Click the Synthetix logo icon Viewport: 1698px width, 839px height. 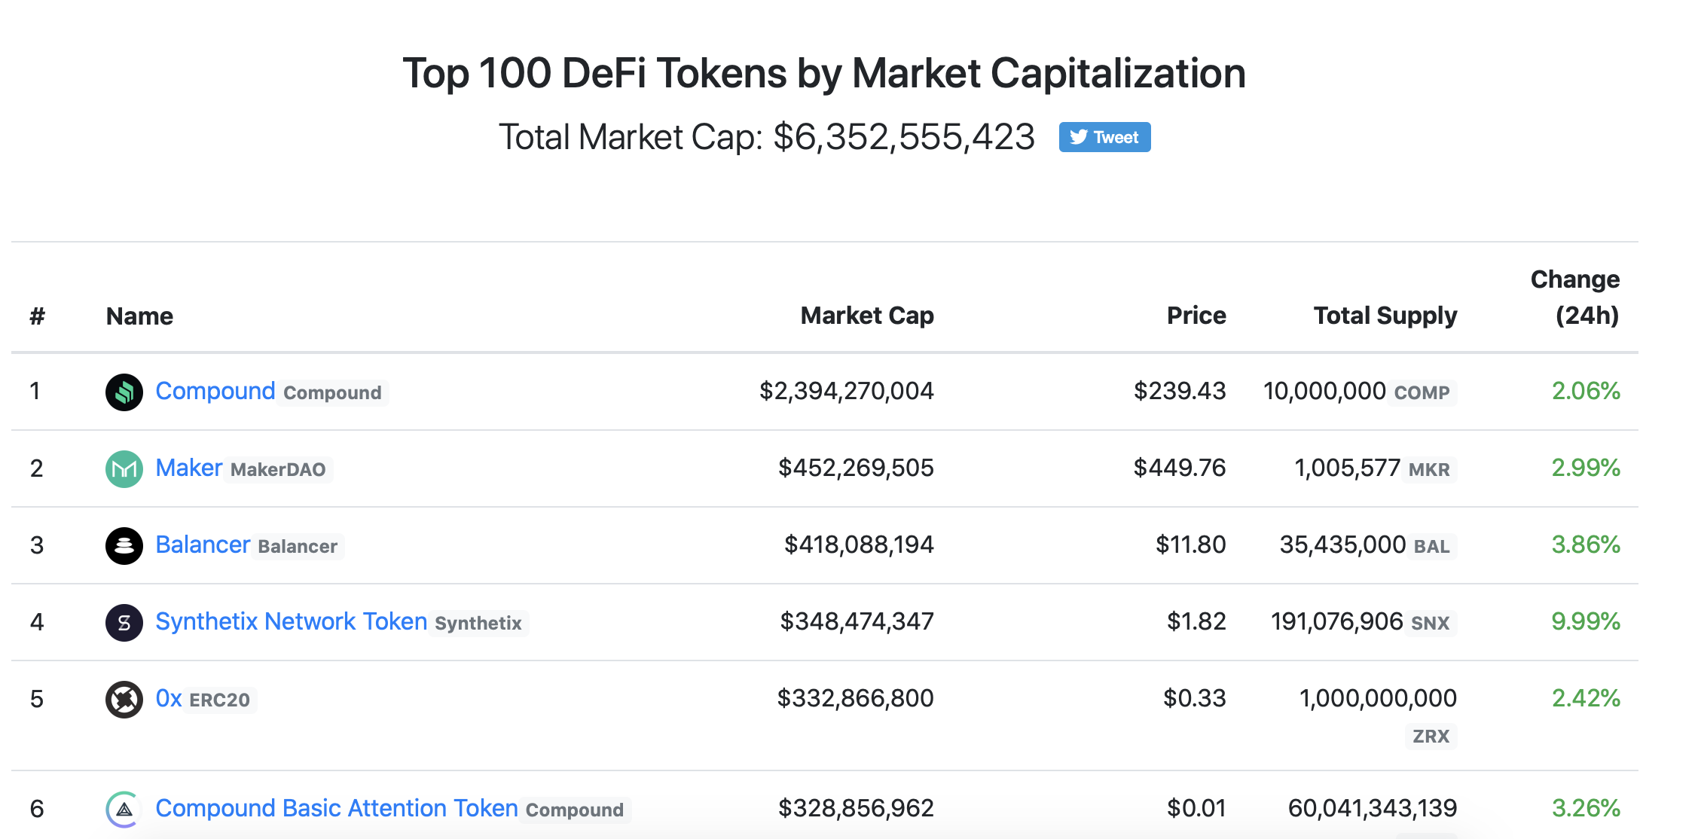coord(124,622)
